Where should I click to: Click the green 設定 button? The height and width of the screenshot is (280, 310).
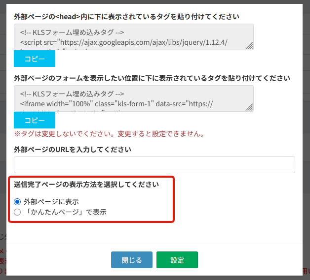177,260
